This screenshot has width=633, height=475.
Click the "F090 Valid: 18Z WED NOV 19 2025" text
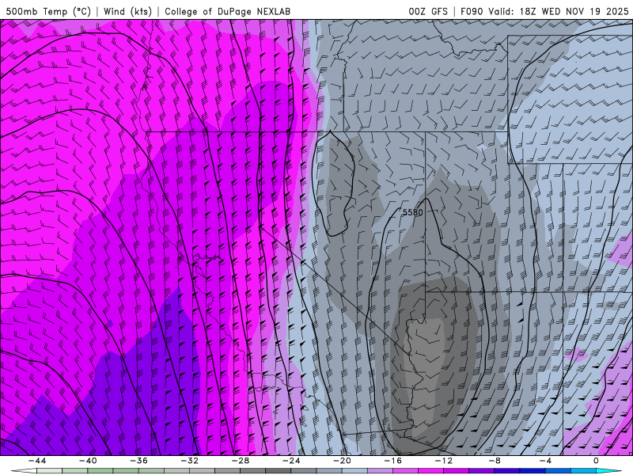click(x=544, y=11)
